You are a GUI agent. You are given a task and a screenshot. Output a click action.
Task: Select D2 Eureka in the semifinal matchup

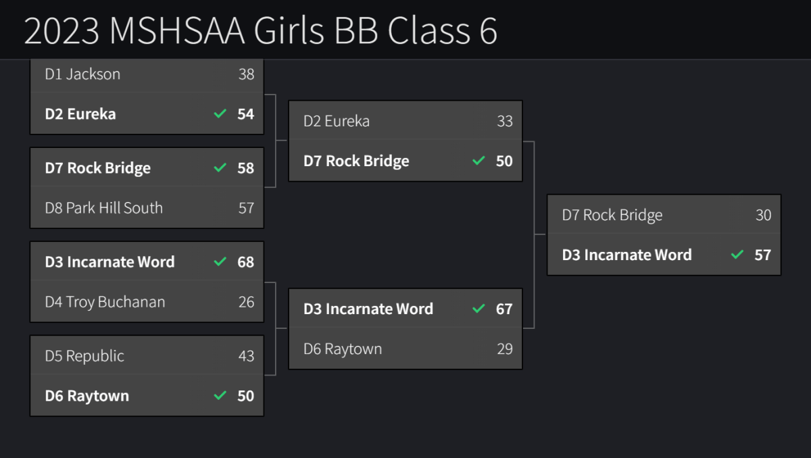337,122
